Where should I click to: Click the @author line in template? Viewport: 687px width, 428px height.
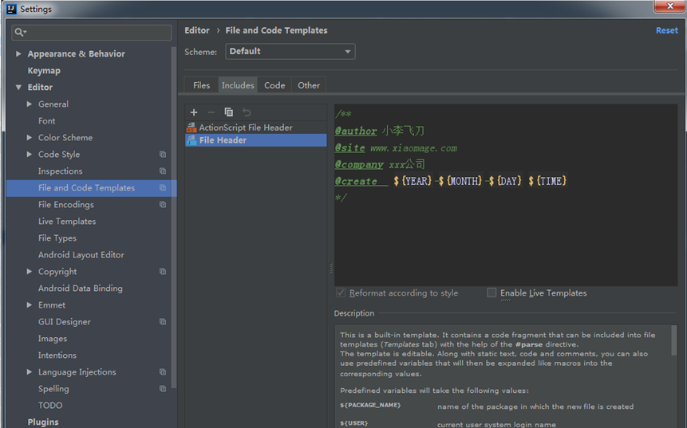[380, 131]
